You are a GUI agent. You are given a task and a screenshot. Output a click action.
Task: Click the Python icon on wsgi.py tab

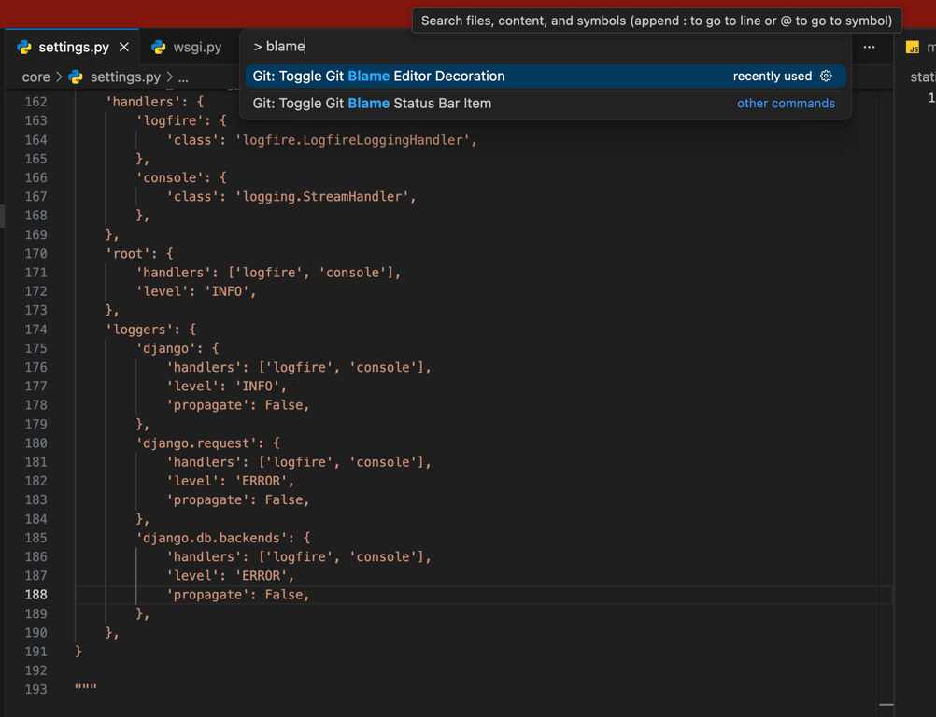[158, 47]
